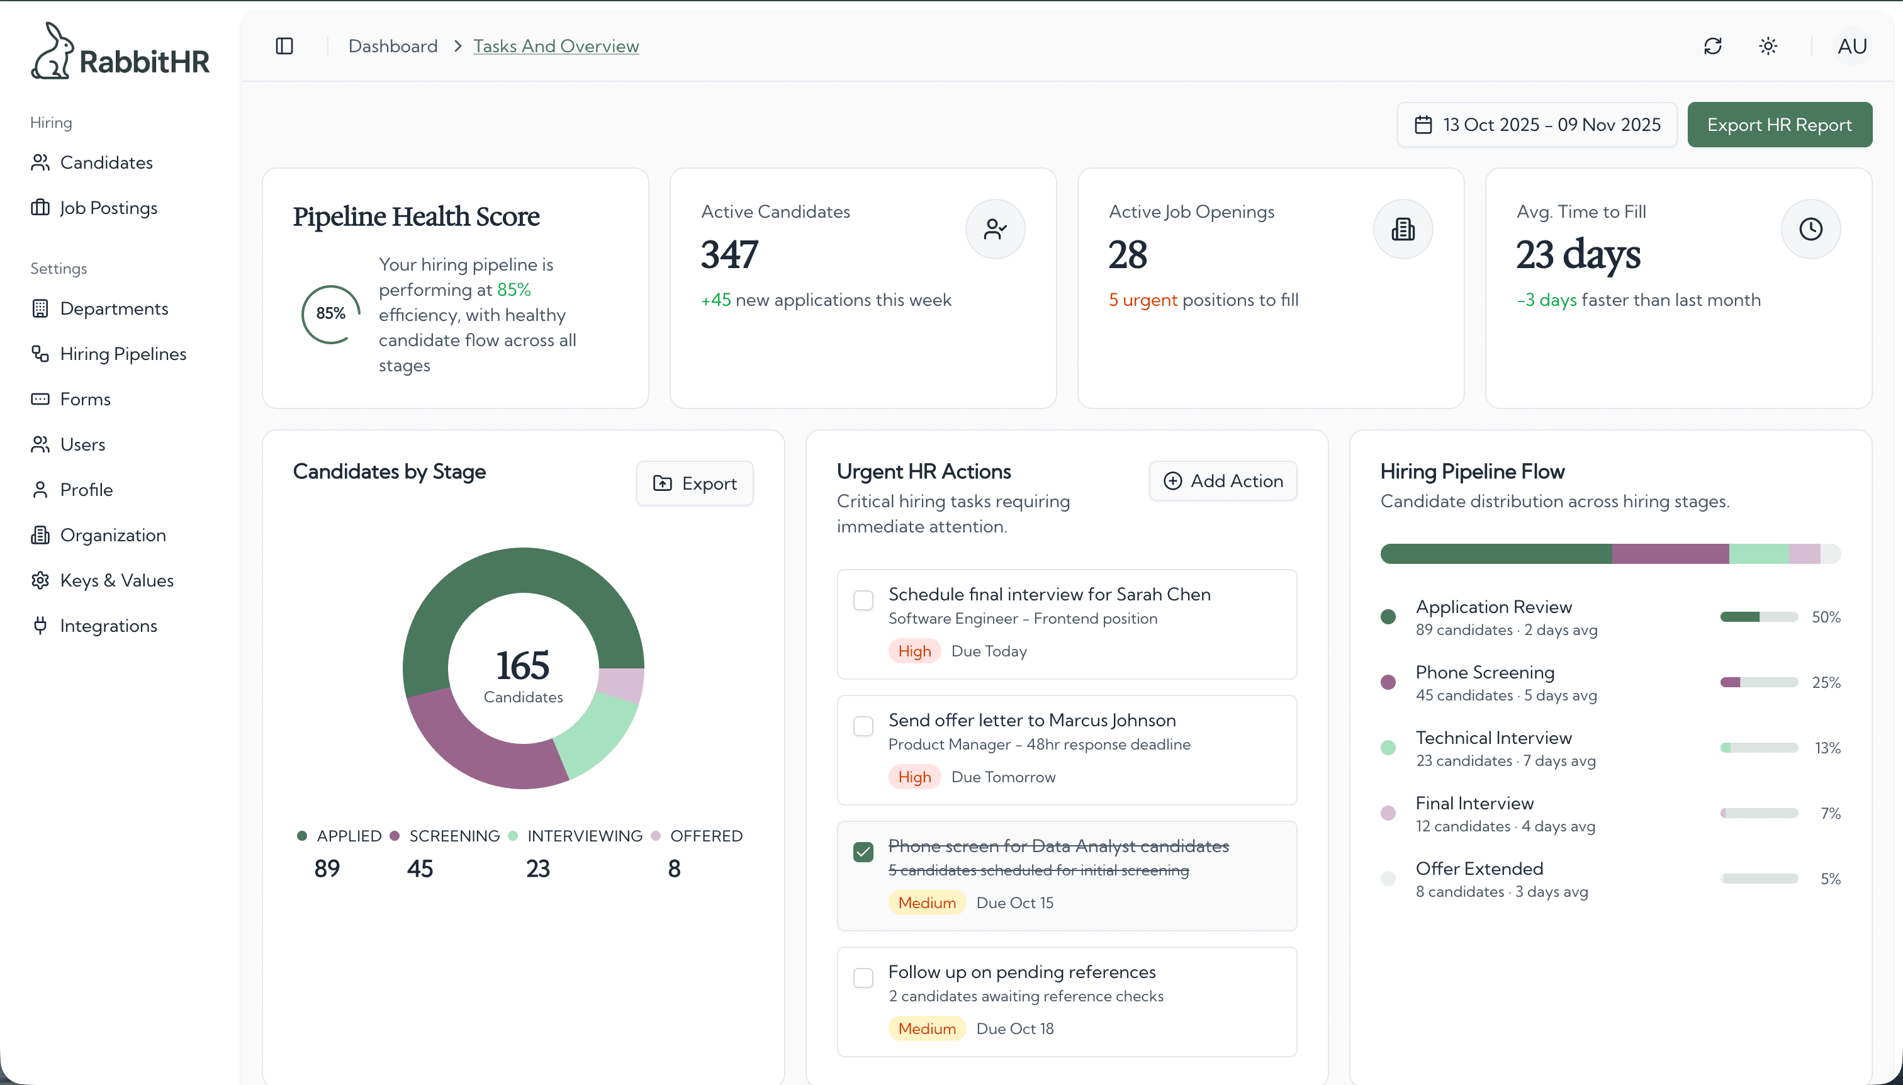The width and height of the screenshot is (1903, 1085).
Task: Check the task to schedule Sarah Chen's final interview
Action: click(863, 599)
